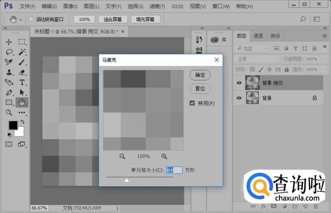Toggle the Preview checkbox in Mosaic dialog
This screenshot has height=213, width=331.
(x=192, y=103)
